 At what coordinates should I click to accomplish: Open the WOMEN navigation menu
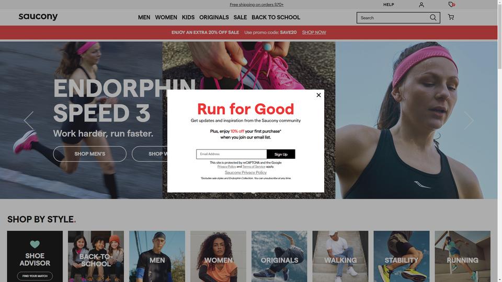166,17
